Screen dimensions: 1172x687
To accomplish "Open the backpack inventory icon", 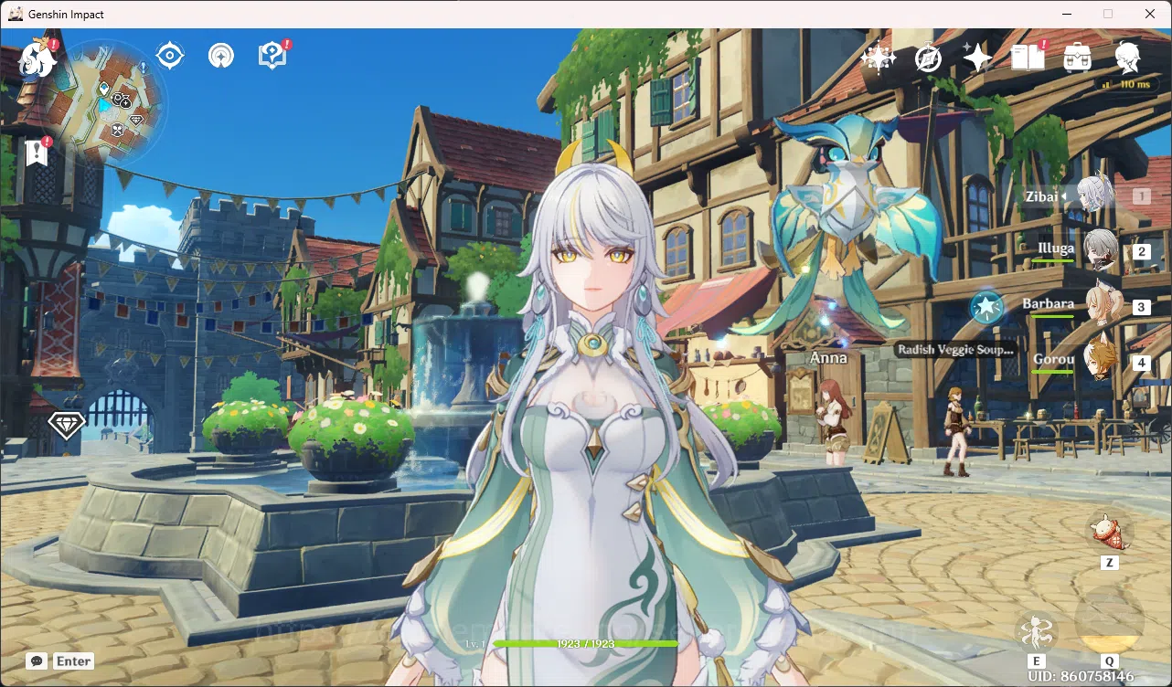I will click(1077, 58).
